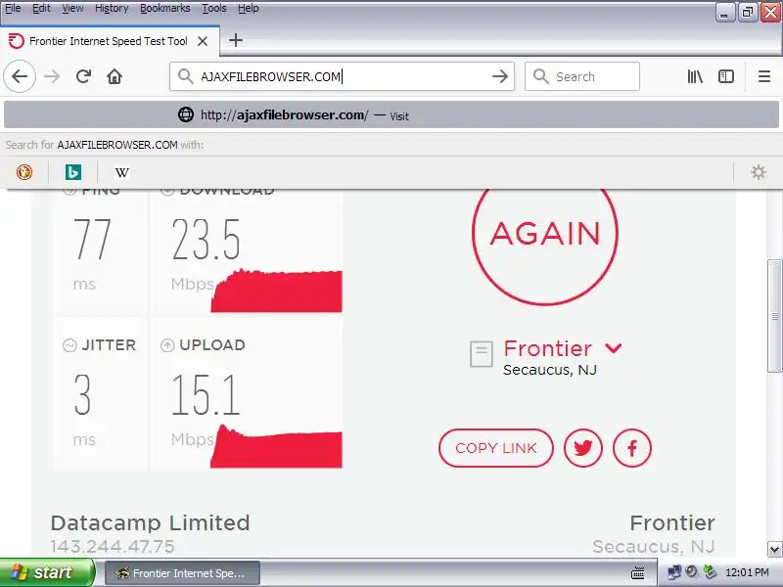The width and height of the screenshot is (783, 587).
Task: Click the Datacamp Limited text
Action: (150, 523)
